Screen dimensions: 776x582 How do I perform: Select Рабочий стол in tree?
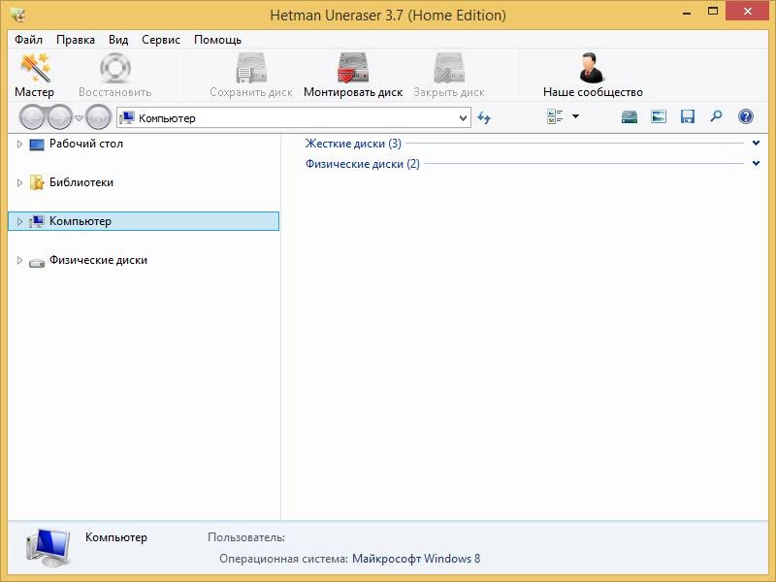pos(86,144)
